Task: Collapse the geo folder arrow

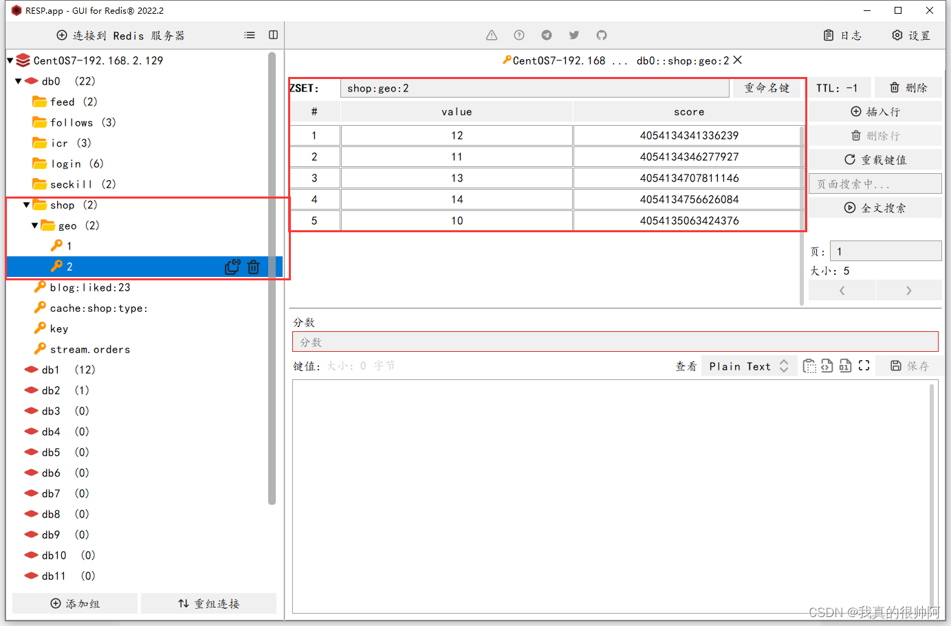Action: pyautogui.click(x=34, y=225)
